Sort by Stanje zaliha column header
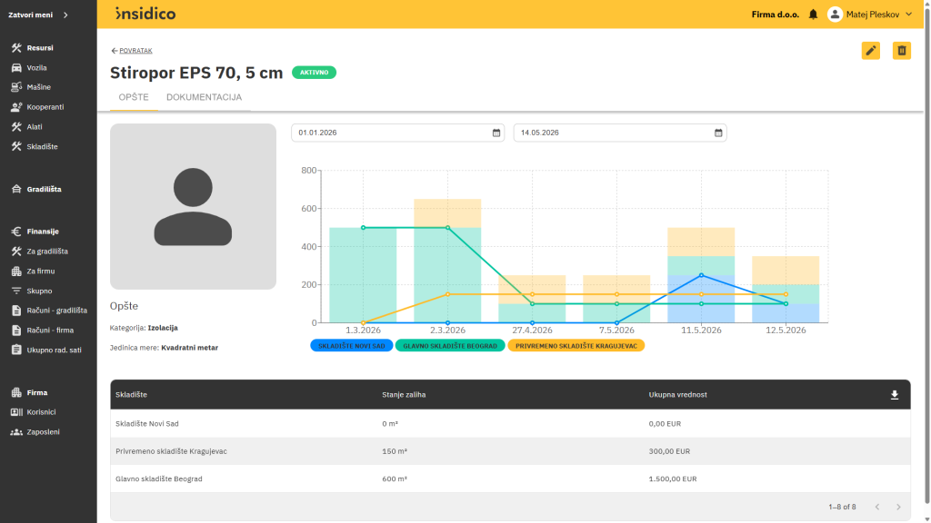The height and width of the screenshot is (523, 931). tap(404, 395)
